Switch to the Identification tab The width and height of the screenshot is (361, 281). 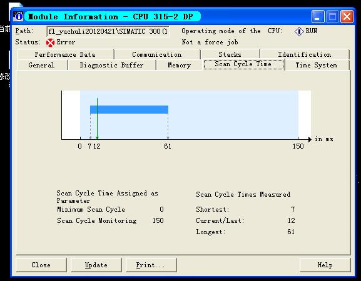305,54
